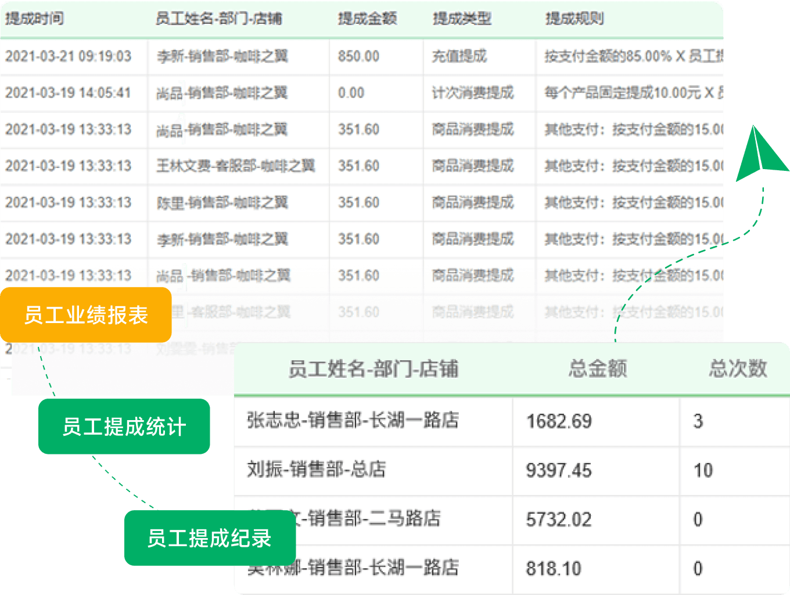Click the timestamp in the 王林文费 row
Viewport: 790px width, 595px height.
(x=69, y=166)
